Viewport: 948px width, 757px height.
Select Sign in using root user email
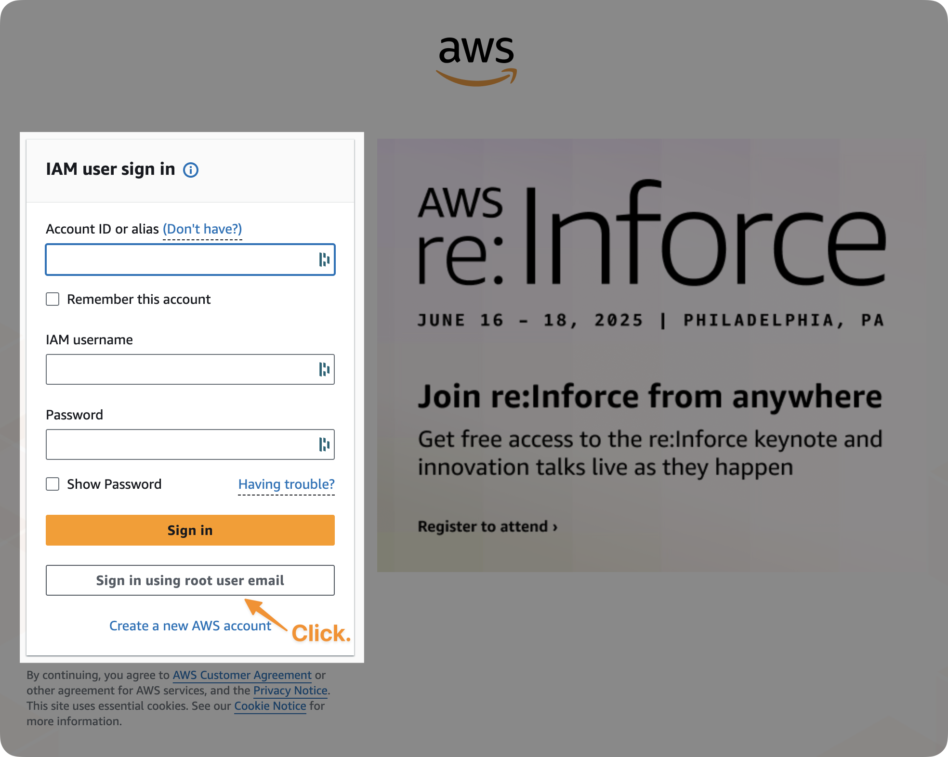click(190, 580)
